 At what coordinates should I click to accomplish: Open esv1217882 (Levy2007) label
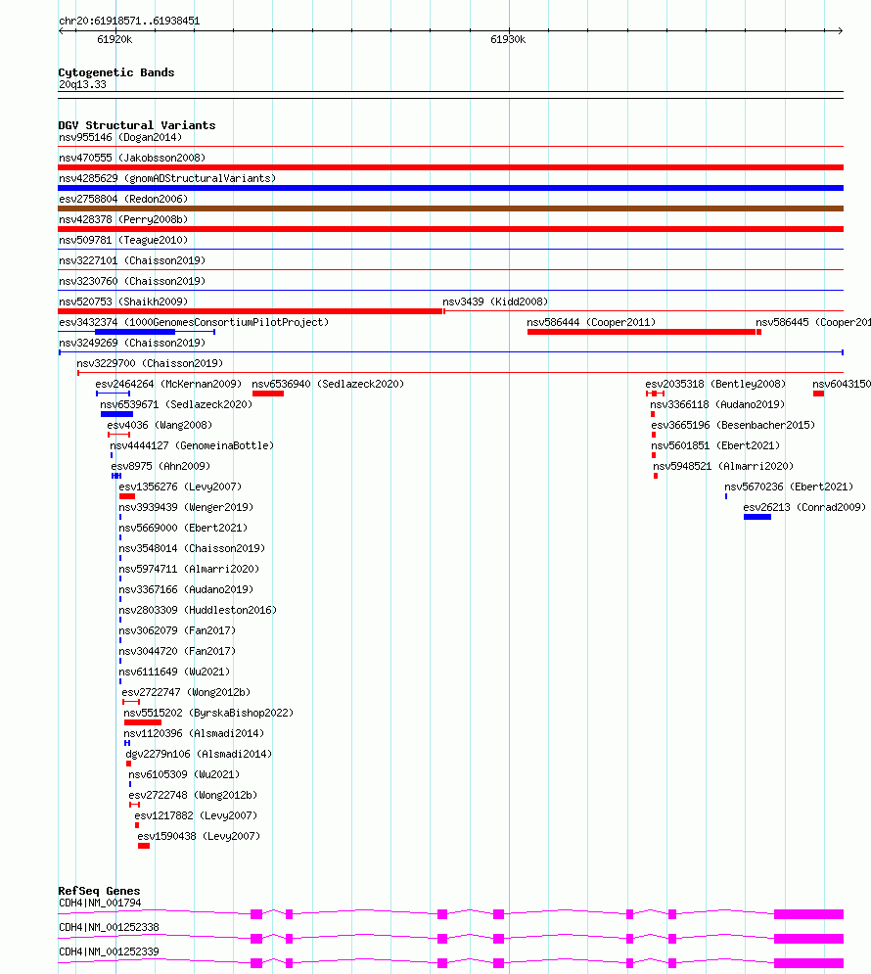[x=196, y=814]
